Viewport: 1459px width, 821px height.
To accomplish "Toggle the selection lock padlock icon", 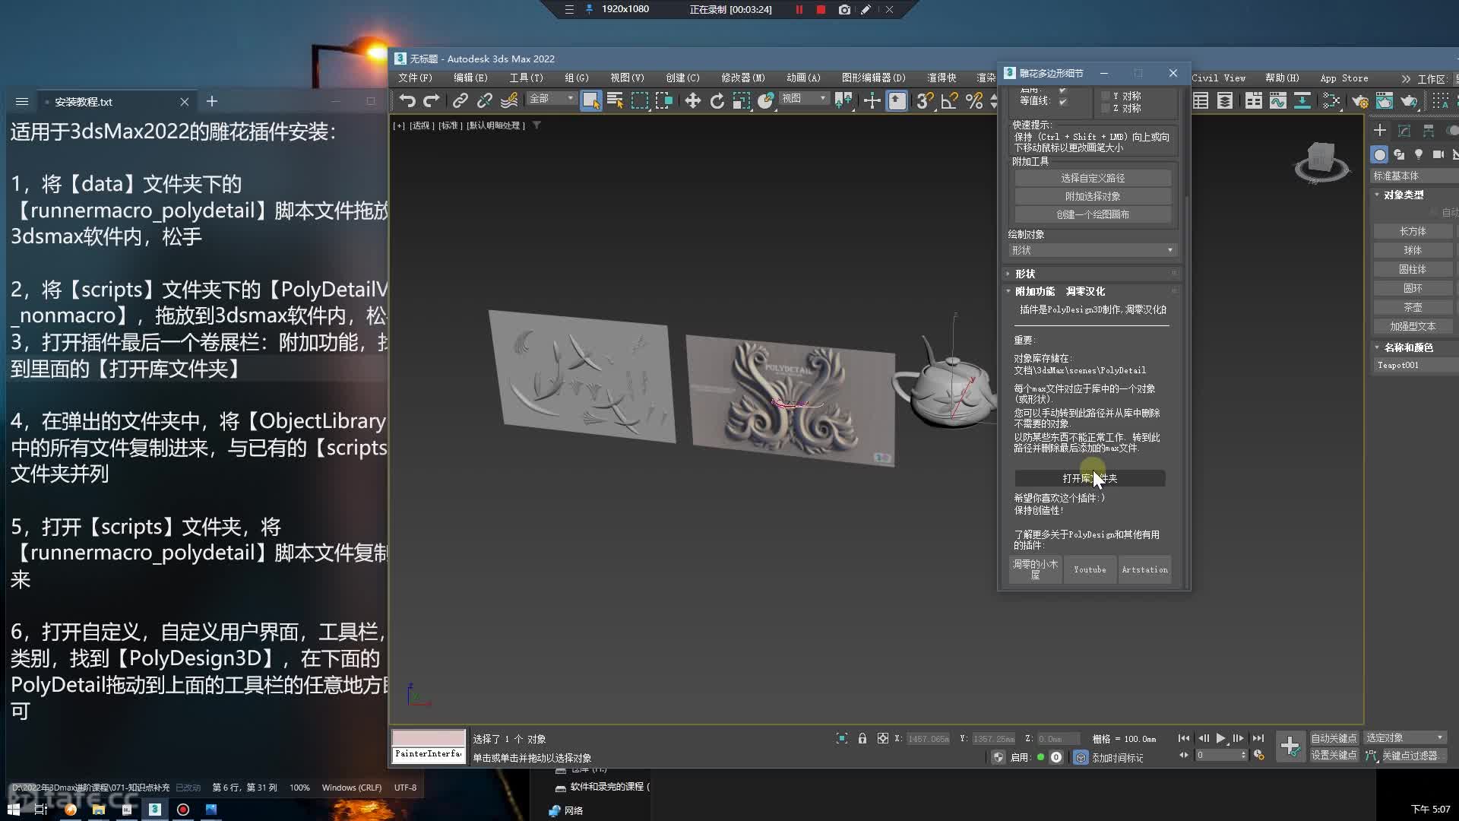I will [862, 738].
